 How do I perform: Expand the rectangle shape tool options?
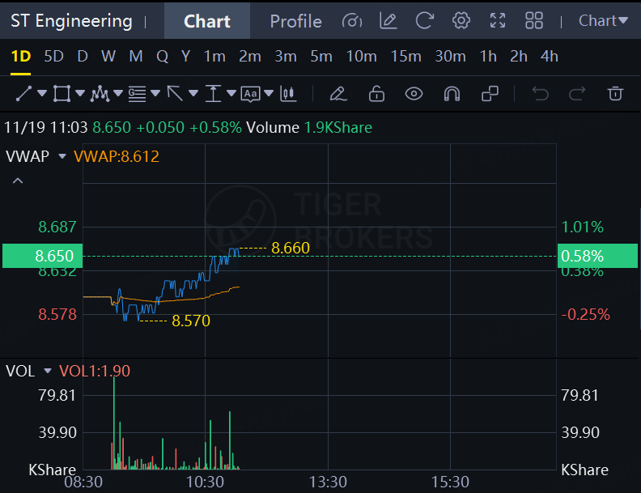tap(79, 94)
